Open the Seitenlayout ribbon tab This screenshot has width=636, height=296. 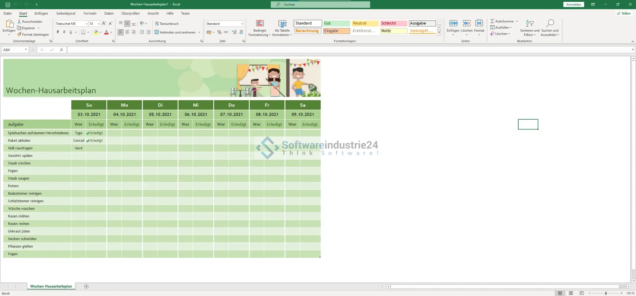(66, 13)
